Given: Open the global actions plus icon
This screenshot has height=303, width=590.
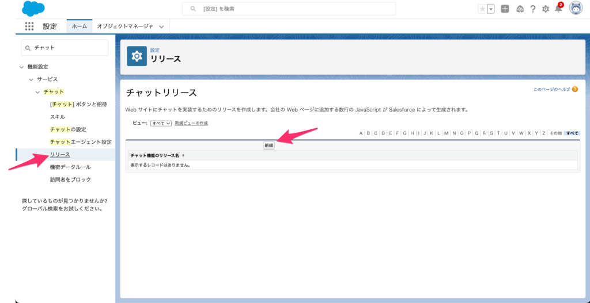Looking at the screenshot, I should pyautogui.click(x=505, y=9).
